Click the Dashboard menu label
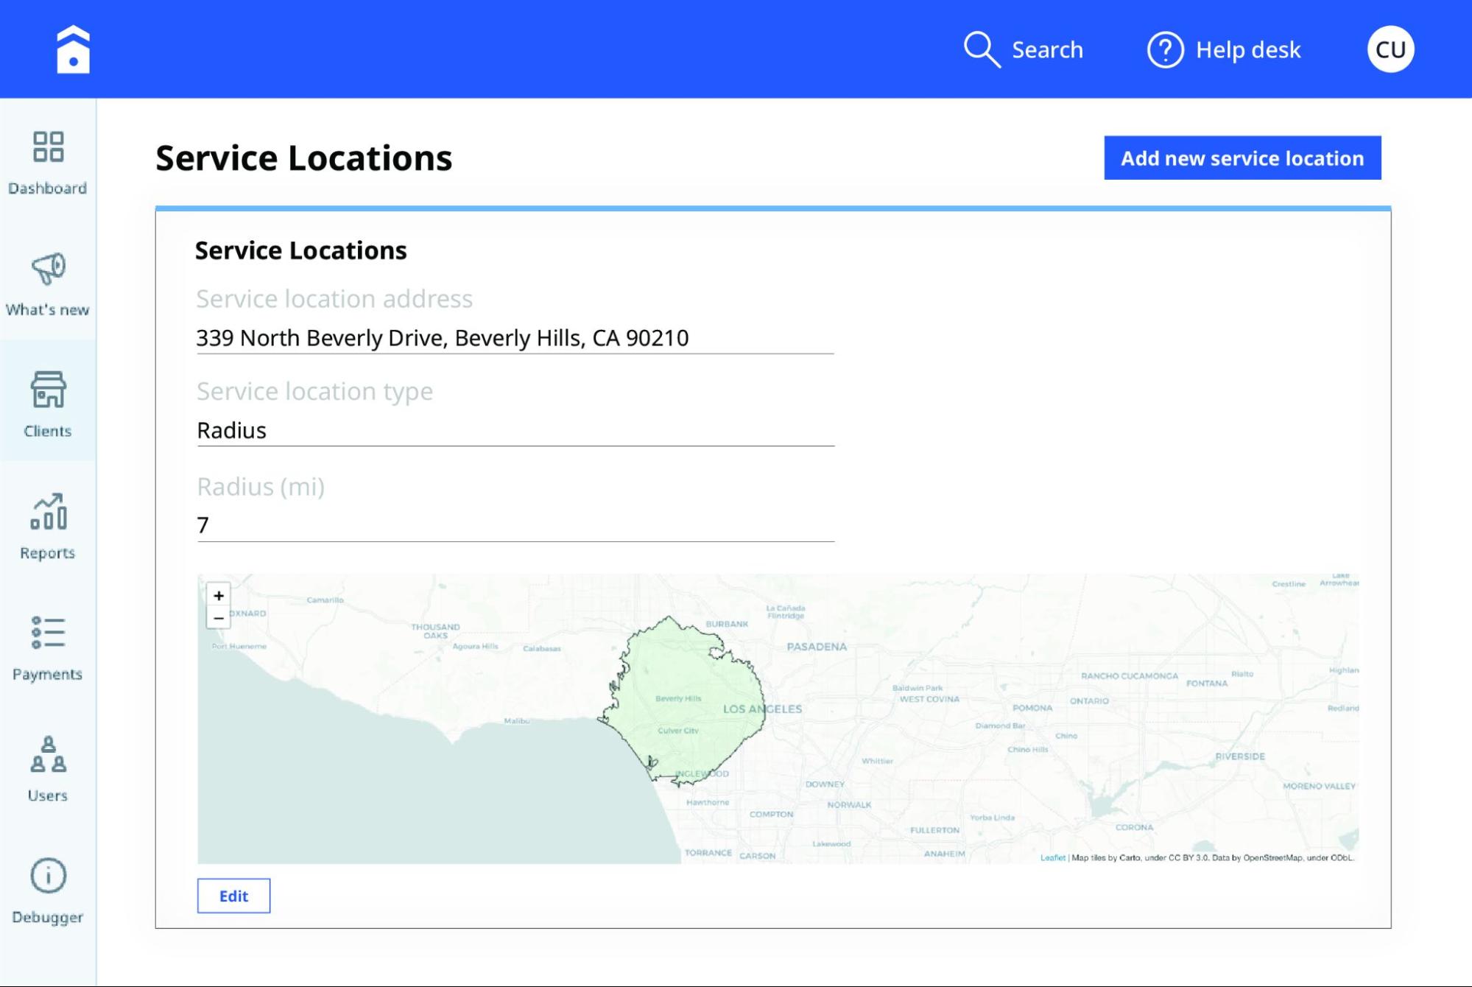The width and height of the screenshot is (1472, 987). (x=48, y=189)
